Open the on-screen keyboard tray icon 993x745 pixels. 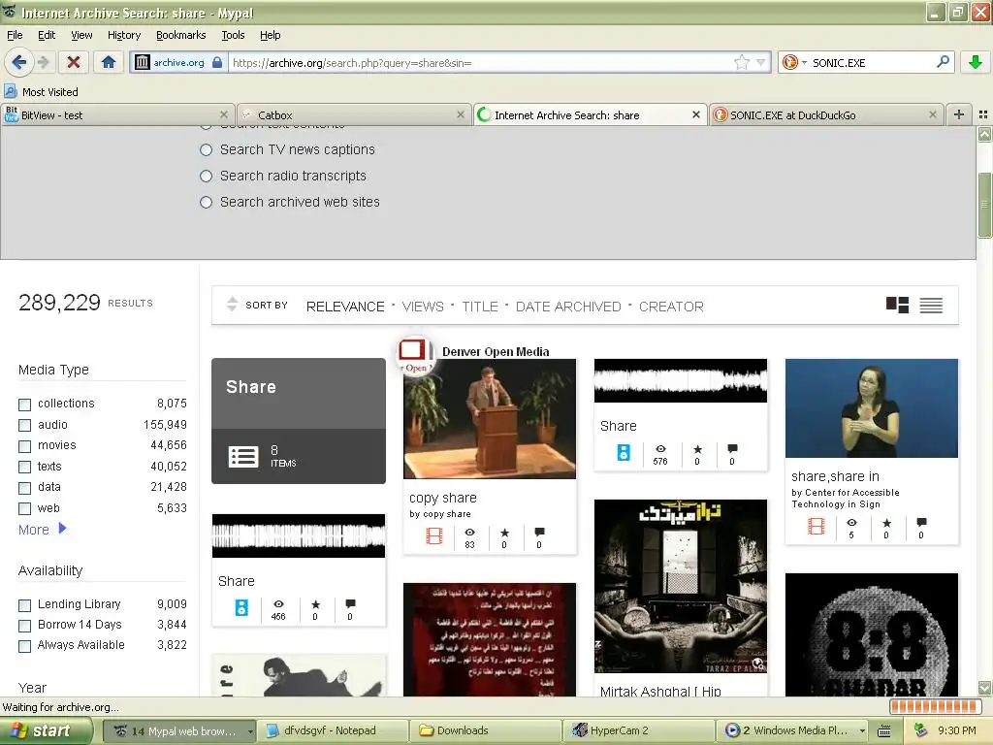pyautogui.click(x=884, y=730)
